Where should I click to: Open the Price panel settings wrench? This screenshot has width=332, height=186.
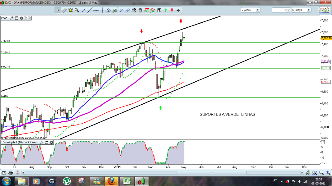pos(12,18)
